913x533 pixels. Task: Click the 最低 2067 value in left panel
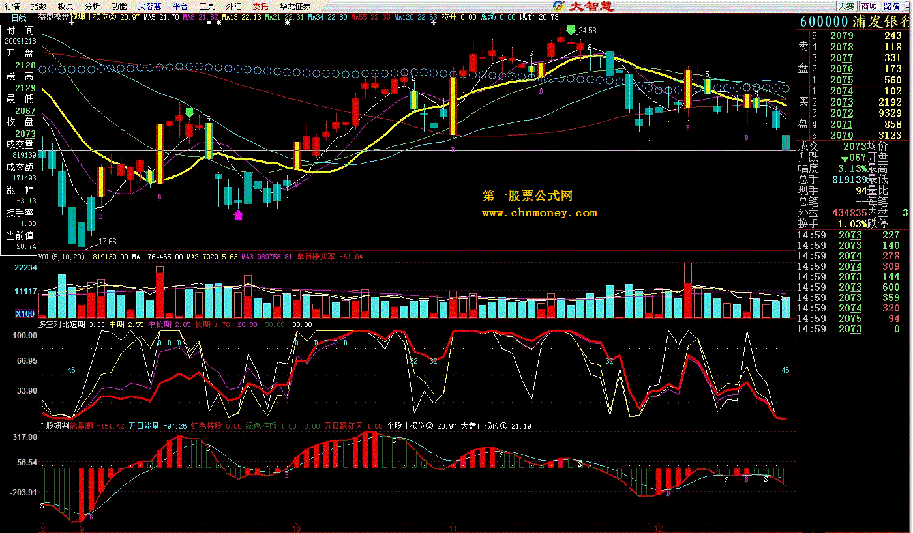[x=25, y=111]
